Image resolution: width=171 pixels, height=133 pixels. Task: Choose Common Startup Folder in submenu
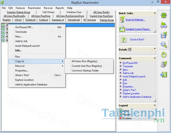[89, 71]
